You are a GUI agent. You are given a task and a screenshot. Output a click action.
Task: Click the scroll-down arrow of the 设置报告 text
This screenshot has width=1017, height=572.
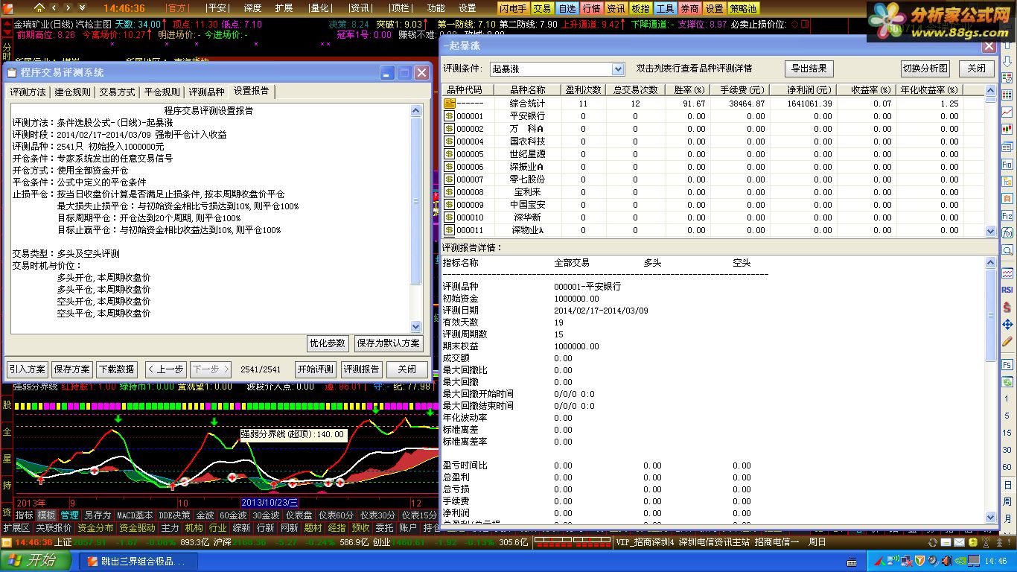(x=417, y=327)
